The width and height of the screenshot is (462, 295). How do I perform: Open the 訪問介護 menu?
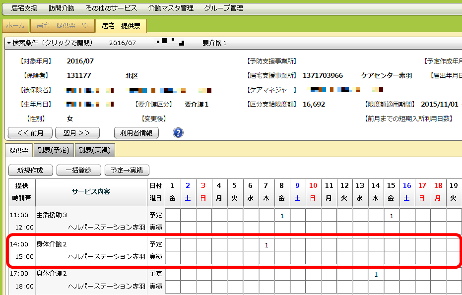61,8
